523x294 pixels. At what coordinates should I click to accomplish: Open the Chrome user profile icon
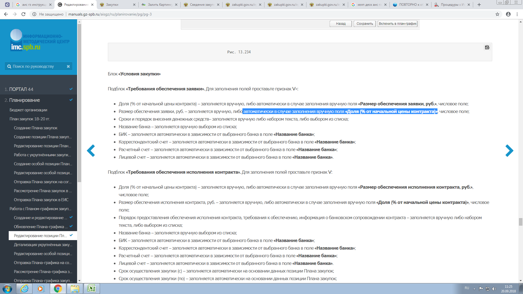click(508, 14)
